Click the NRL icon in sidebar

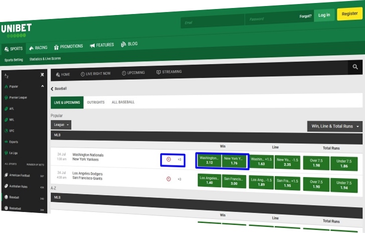pyautogui.click(x=7, y=119)
